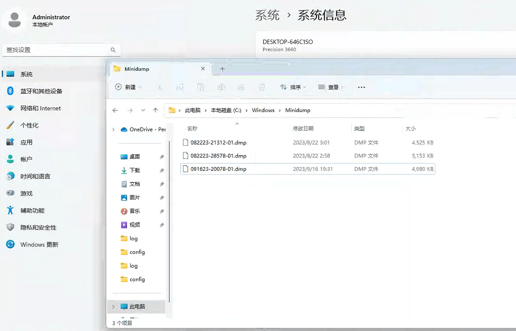Click the Rename icon in the toolbar
This screenshot has height=331, width=516.
(x=221, y=87)
